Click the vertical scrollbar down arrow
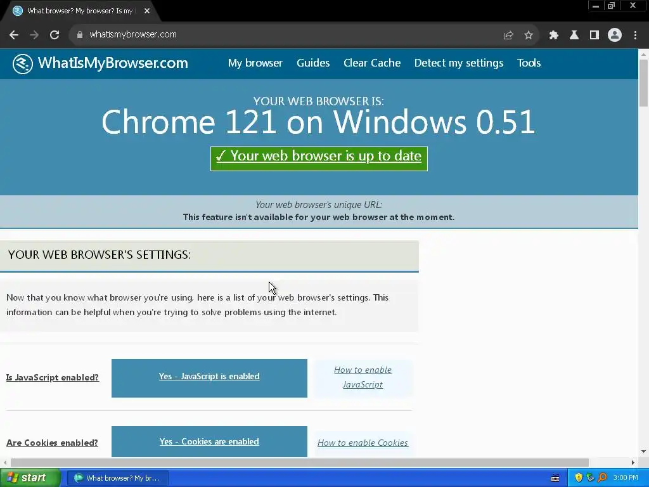 [644, 451]
